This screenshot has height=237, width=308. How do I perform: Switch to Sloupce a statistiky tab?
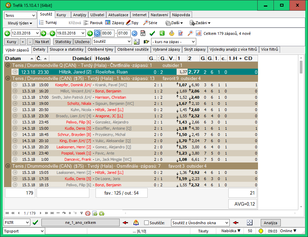click(66, 50)
